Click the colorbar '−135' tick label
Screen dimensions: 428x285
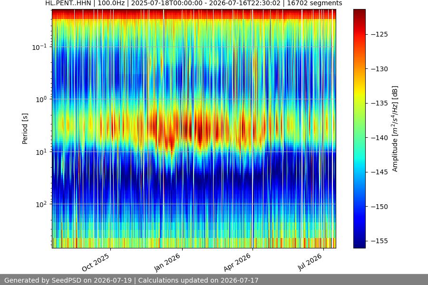[379, 104]
